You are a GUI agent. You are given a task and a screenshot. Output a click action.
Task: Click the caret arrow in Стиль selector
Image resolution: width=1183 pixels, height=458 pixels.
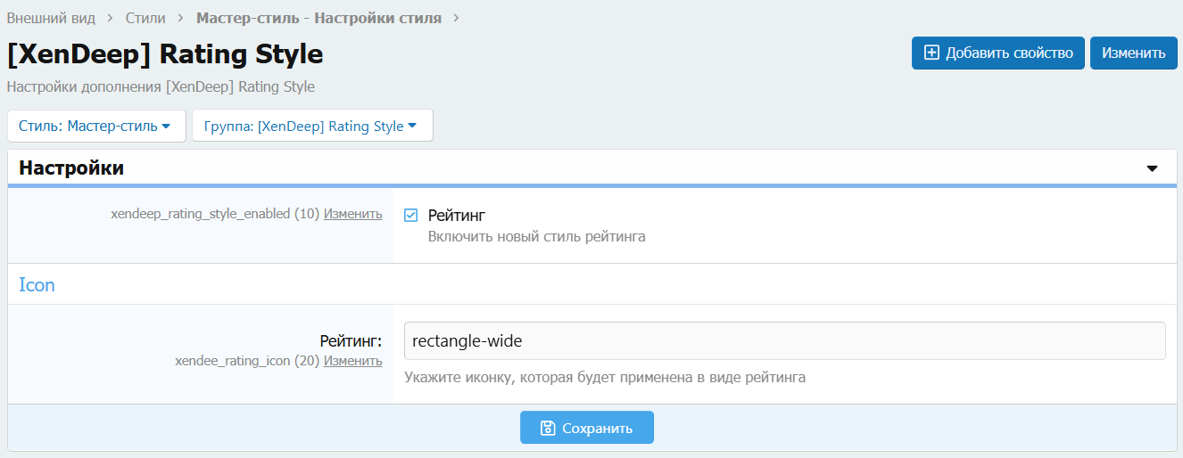(x=166, y=127)
